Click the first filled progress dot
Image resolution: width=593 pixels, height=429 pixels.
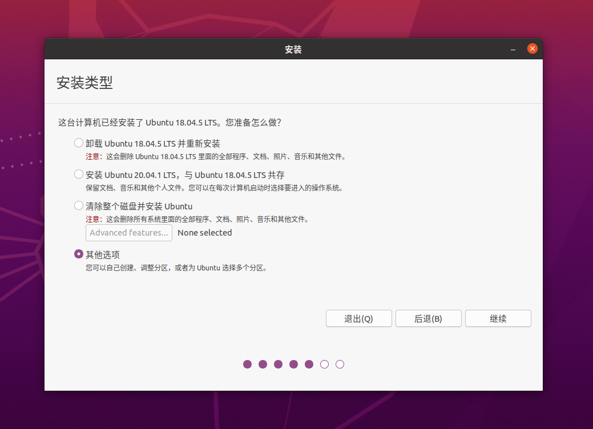(247, 364)
